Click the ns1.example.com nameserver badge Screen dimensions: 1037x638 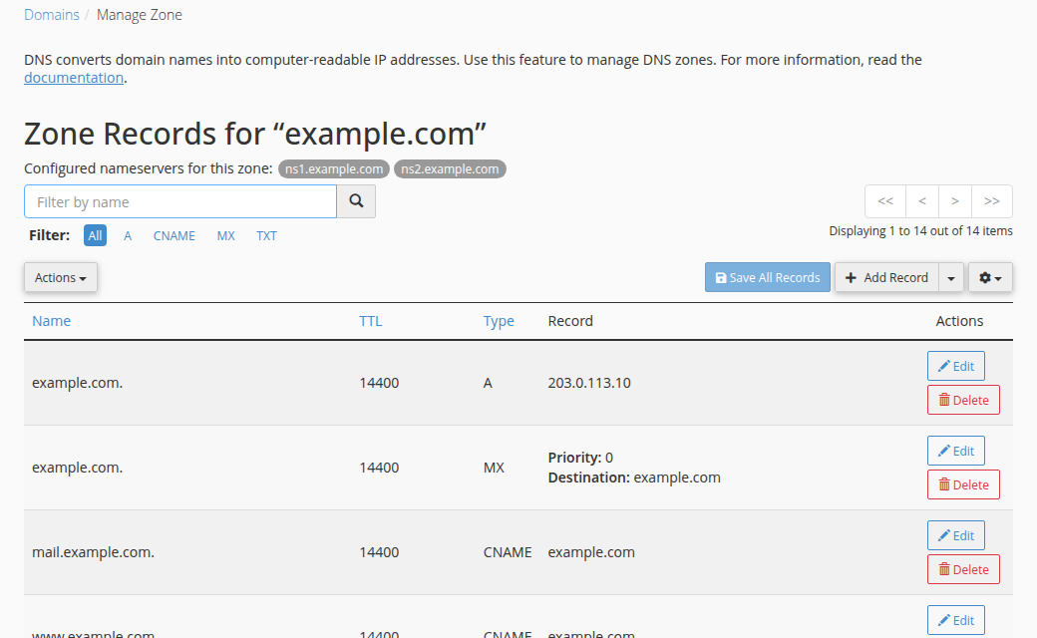pyautogui.click(x=334, y=168)
